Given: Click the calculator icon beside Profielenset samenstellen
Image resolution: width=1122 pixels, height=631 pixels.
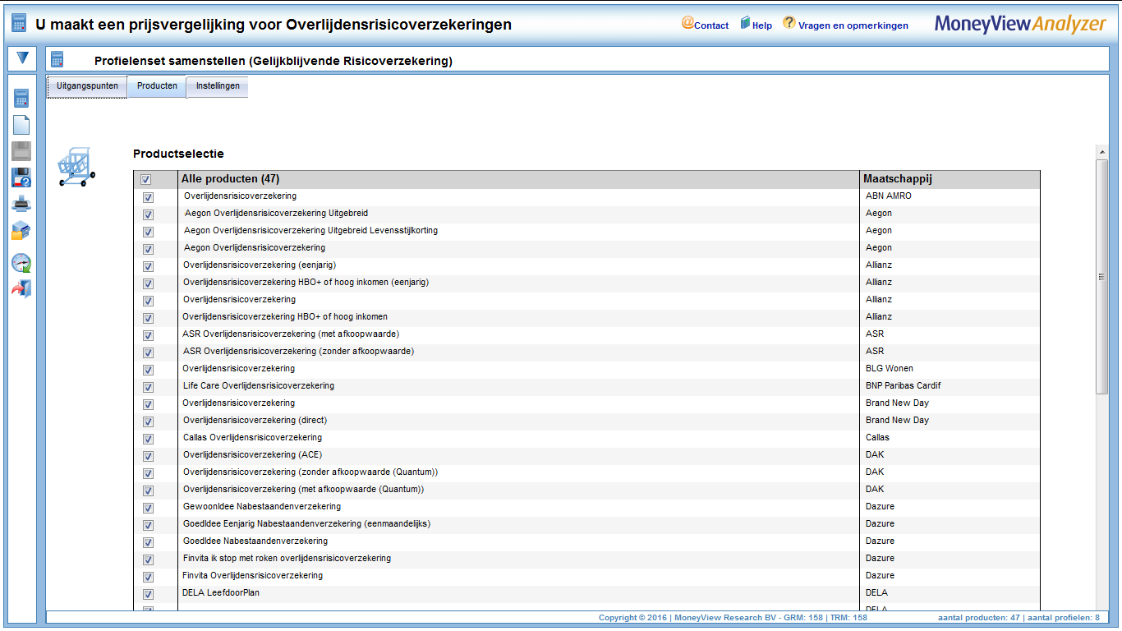Looking at the screenshot, I should coord(57,59).
